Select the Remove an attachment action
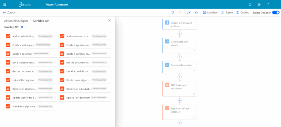281x127 pixels. click(31, 89)
